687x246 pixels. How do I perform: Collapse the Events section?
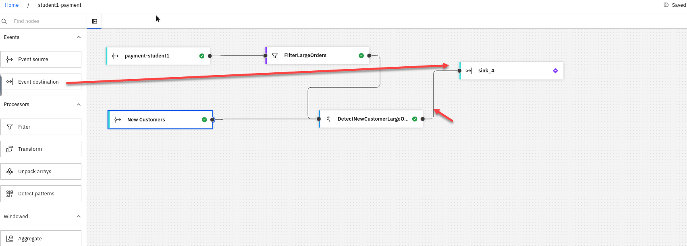[79, 37]
